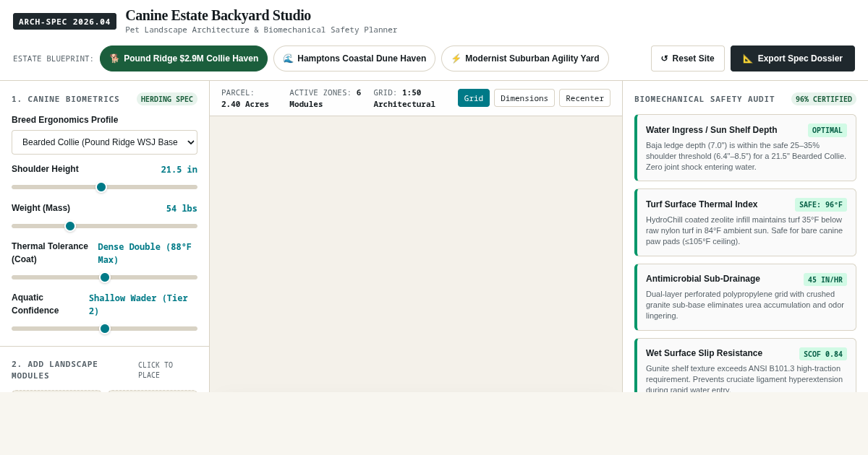Open the Antimicrobial Sub-Drainage card
The height and width of the screenshot is (455, 868).
coord(745,297)
